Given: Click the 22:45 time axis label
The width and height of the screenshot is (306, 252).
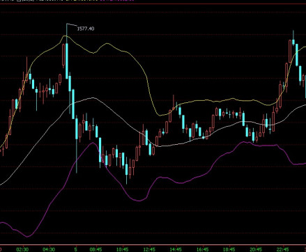Looking at the screenshot, I should click(282, 250).
